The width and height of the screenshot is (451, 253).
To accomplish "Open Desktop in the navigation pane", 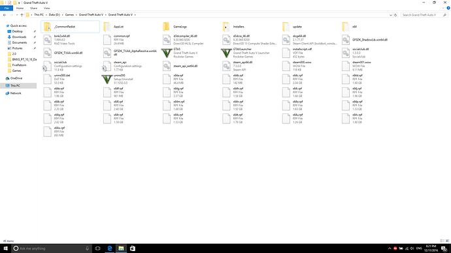I will [17, 31].
